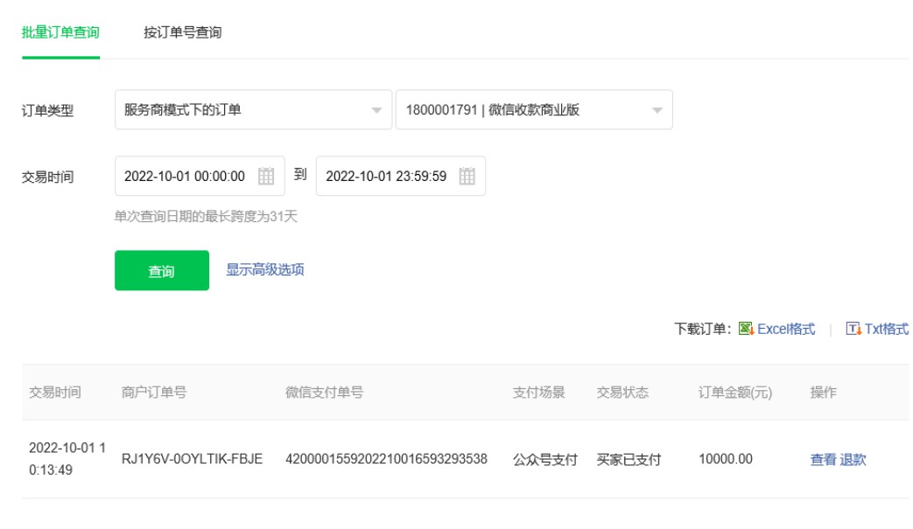Click the end time field 2022-10-01 23:59:59
This screenshot has width=913, height=529.
386,177
